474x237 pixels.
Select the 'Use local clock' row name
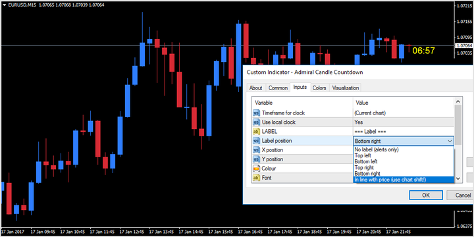tap(278, 122)
